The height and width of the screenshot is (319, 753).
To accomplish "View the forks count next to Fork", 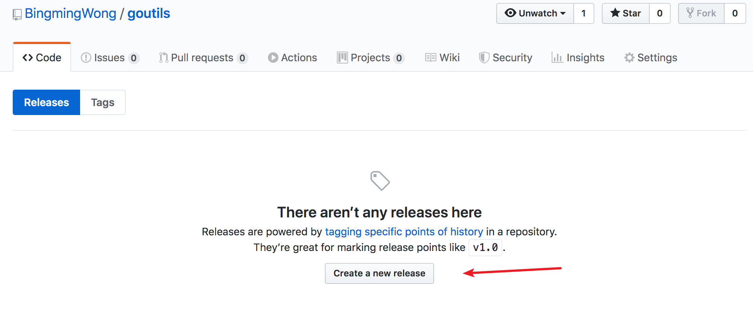I will pyautogui.click(x=735, y=13).
